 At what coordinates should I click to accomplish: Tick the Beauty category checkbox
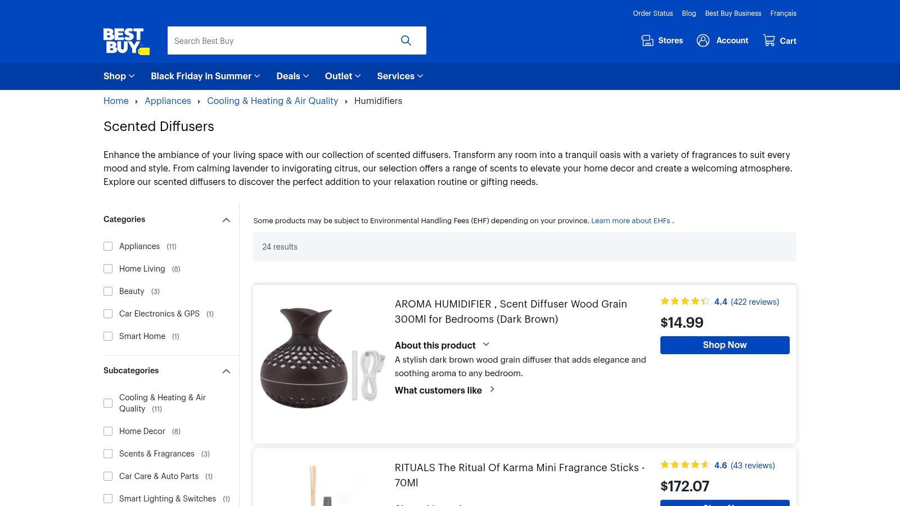pos(108,291)
